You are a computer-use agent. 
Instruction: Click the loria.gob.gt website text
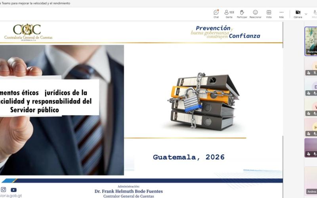tap(11, 196)
